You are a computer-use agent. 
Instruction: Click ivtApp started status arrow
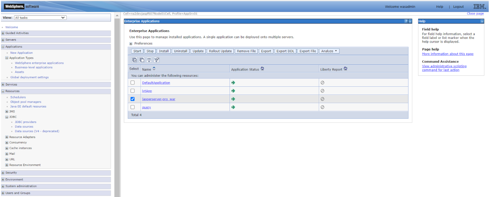tap(233, 91)
